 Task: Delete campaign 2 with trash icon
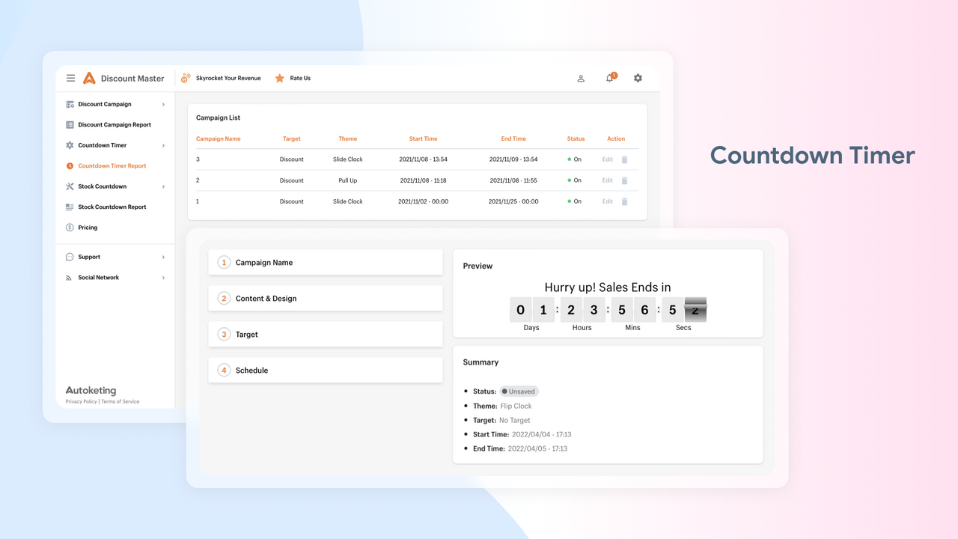625,180
